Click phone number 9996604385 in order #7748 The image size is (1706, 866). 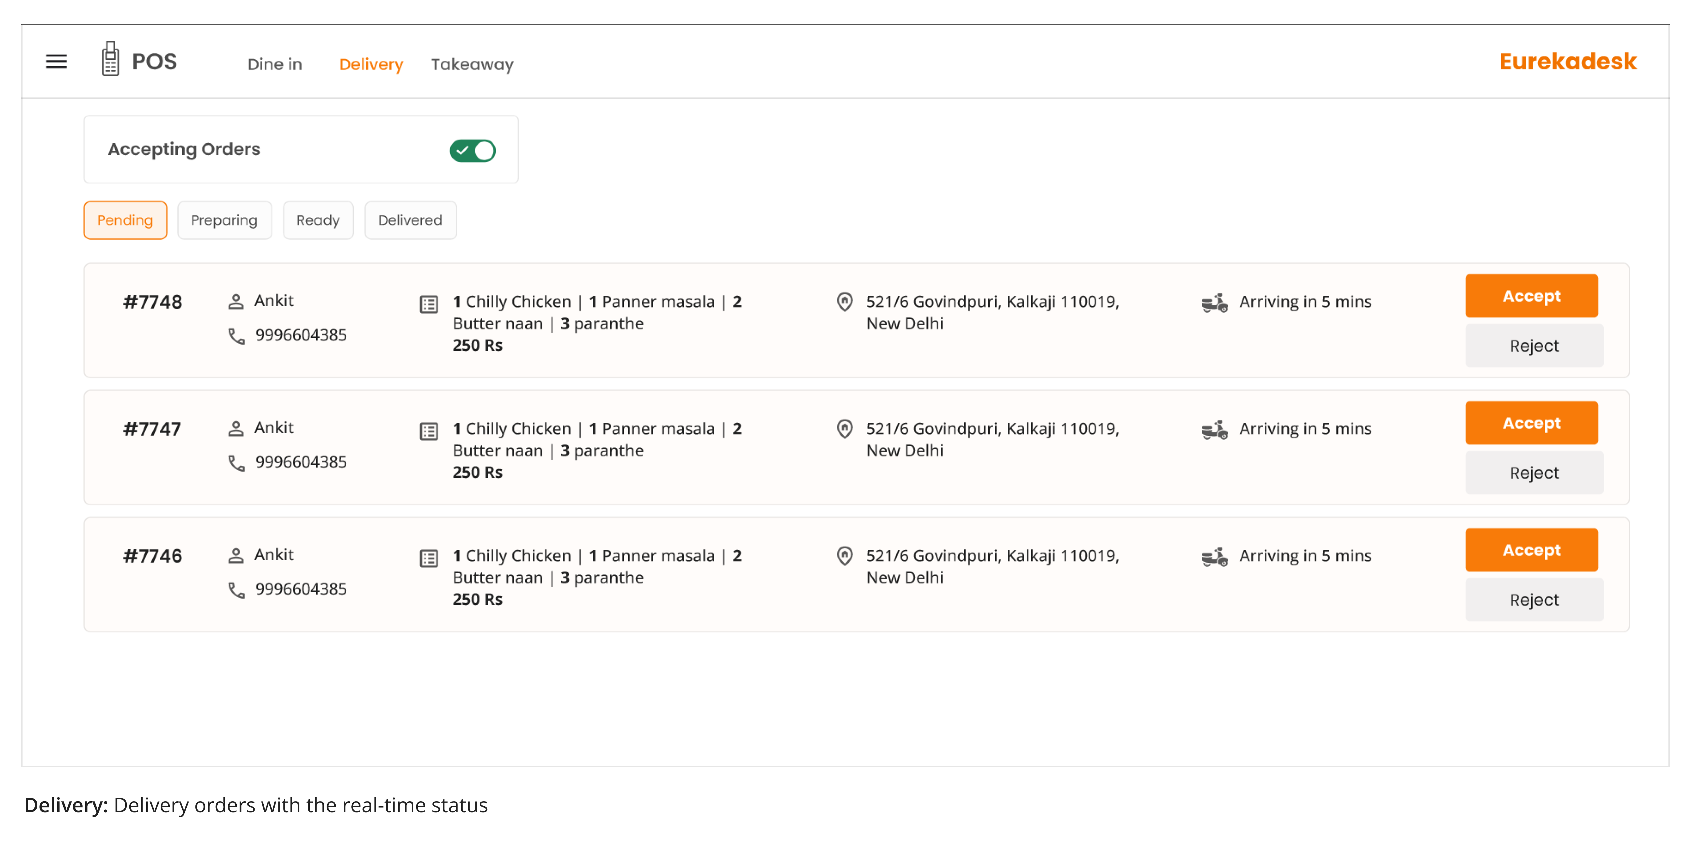(301, 335)
